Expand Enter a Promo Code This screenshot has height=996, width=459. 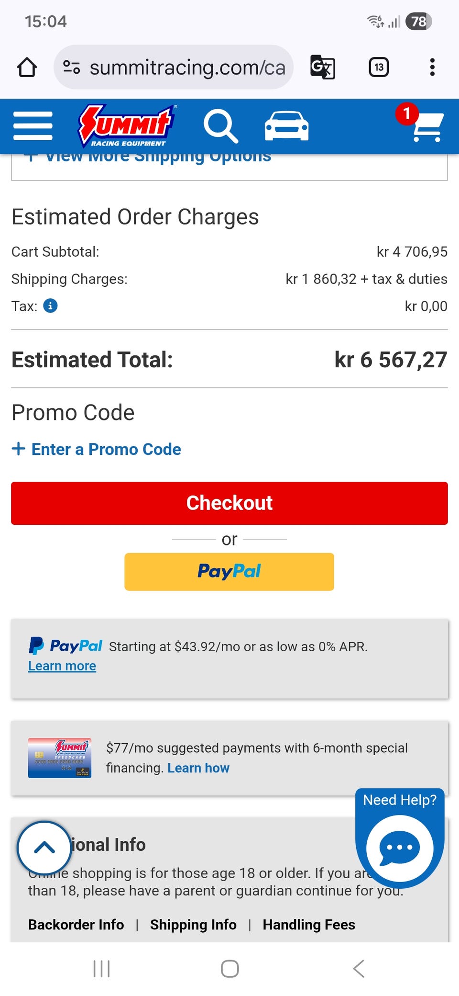97,449
